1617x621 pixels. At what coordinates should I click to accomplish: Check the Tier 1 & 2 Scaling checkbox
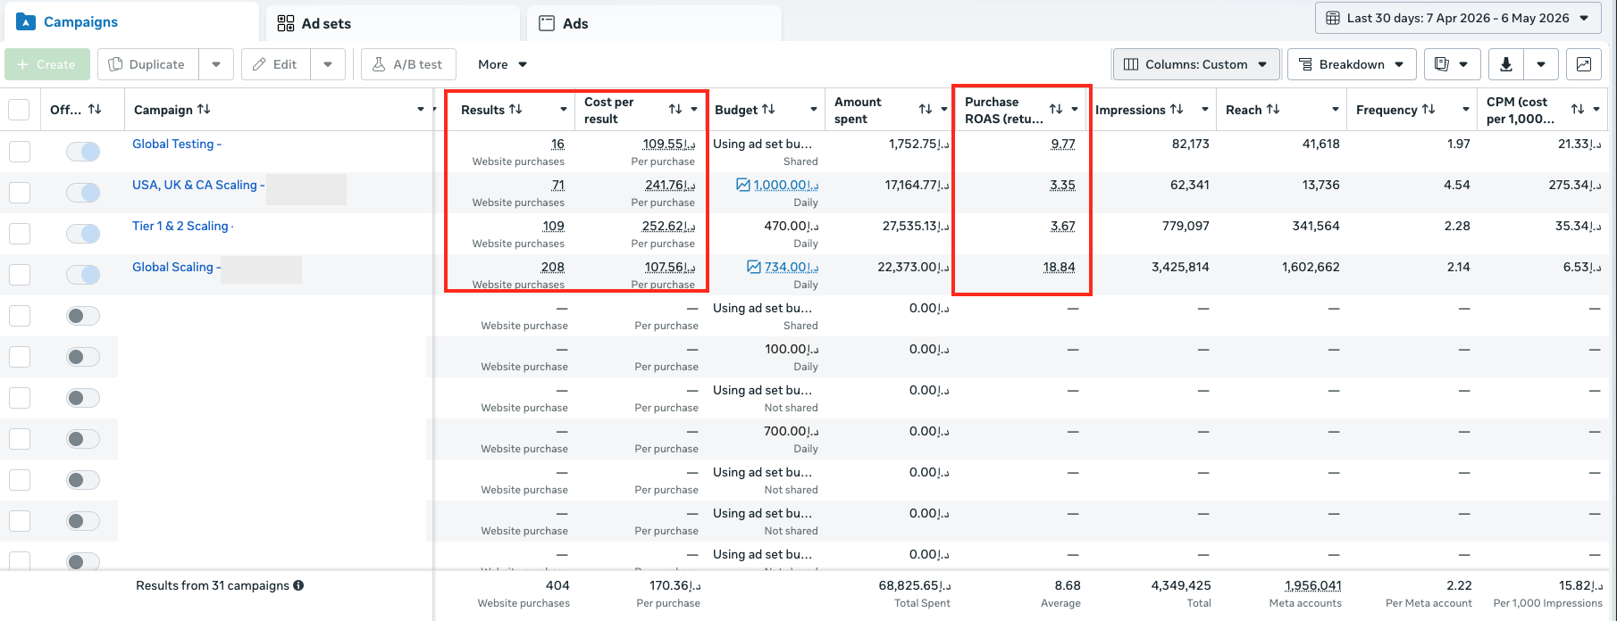(x=20, y=234)
